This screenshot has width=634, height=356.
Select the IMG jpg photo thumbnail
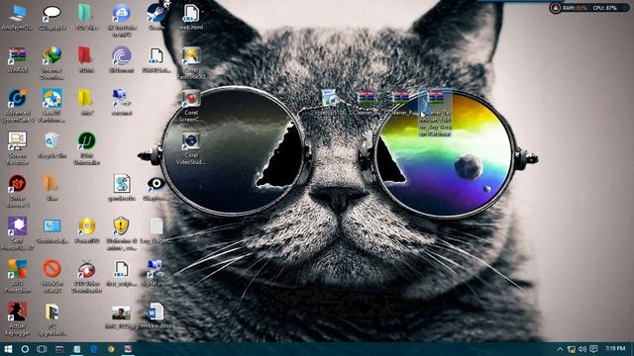(x=121, y=314)
